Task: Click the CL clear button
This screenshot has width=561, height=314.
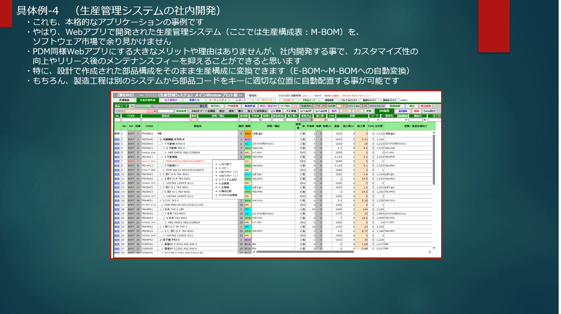Action: [x=296, y=106]
